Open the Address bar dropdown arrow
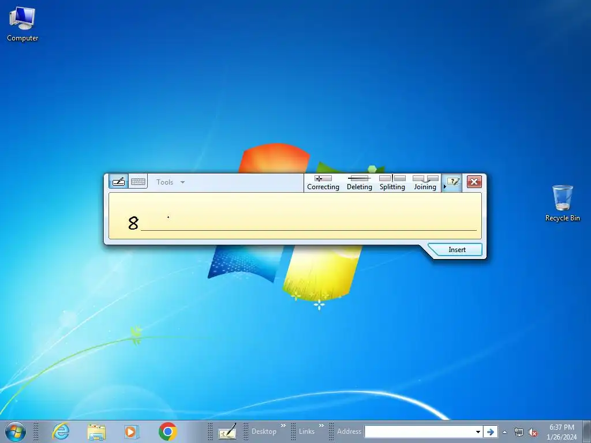Image resolution: width=591 pixels, height=443 pixels. click(477, 431)
